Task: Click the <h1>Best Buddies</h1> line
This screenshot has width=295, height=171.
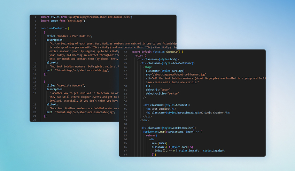Action: pyautogui.click(x=161, y=109)
